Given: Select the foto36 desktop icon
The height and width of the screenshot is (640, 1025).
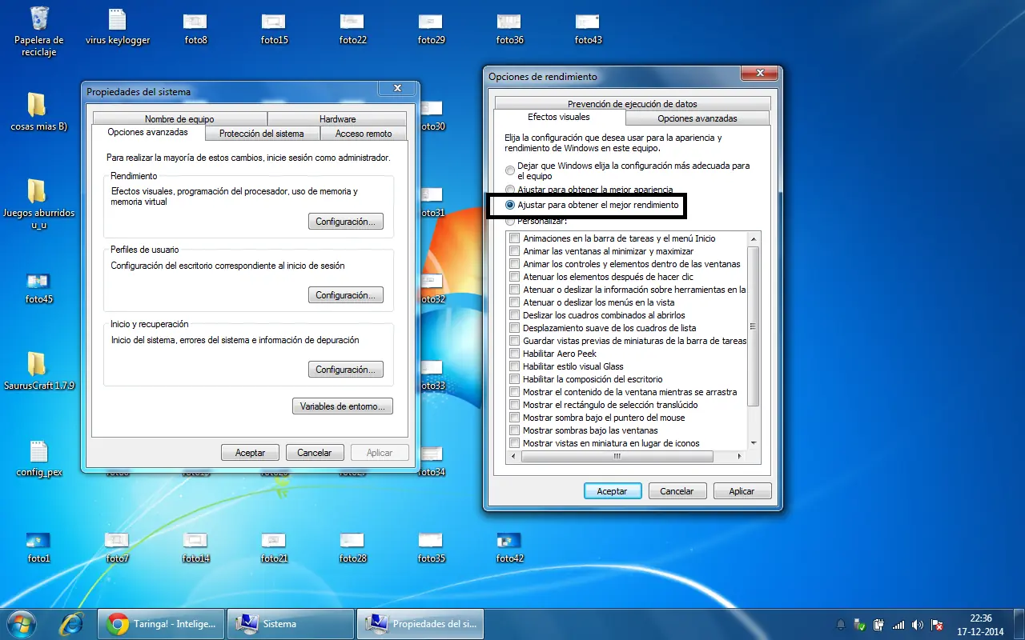Looking at the screenshot, I should [509, 27].
